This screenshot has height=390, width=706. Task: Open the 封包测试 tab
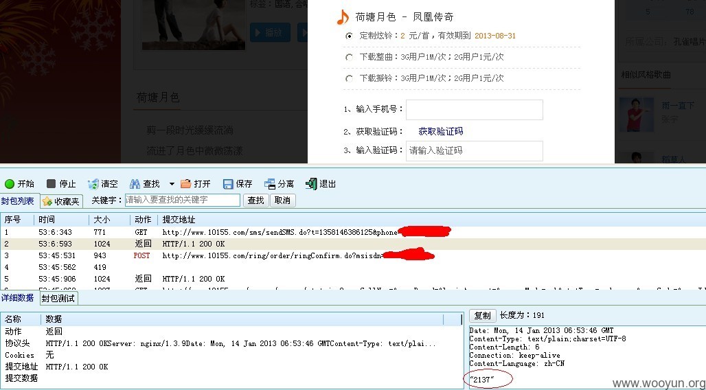pos(58,298)
